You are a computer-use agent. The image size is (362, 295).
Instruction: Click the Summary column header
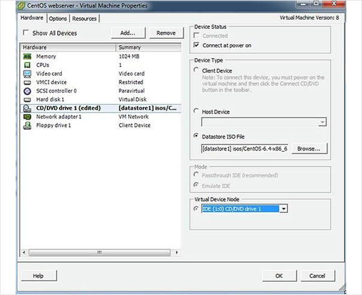pos(149,47)
